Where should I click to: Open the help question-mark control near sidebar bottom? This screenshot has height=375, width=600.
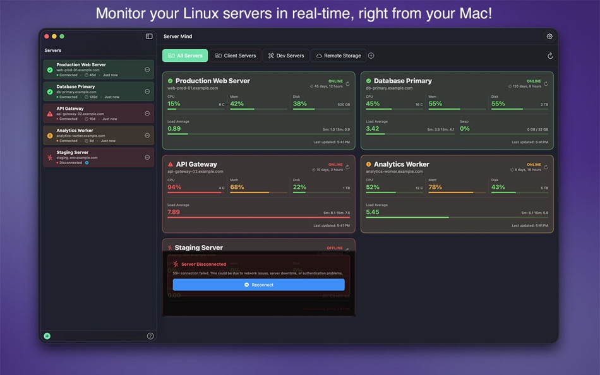click(151, 335)
